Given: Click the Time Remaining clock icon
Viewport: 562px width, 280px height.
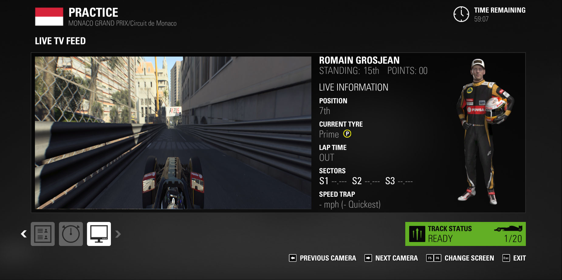Looking at the screenshot, I should point(461,14).
